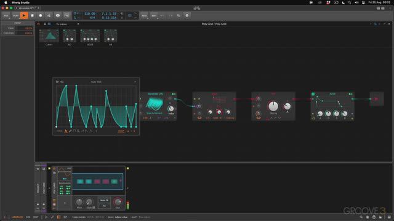Click the tempo value 110.00

coord(90,14)
